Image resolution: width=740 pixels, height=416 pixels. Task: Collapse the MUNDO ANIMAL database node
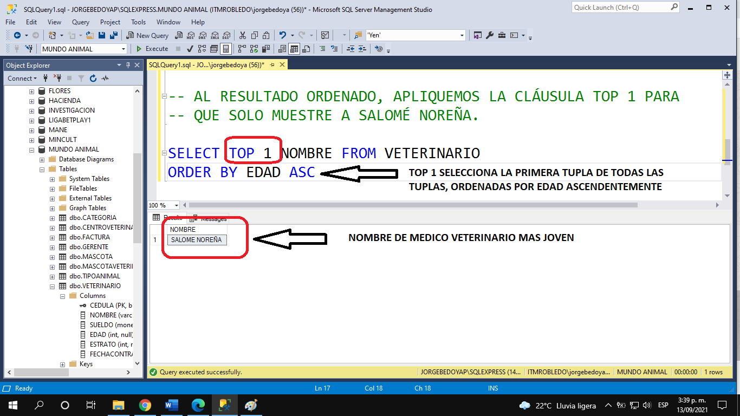point(31,149)
